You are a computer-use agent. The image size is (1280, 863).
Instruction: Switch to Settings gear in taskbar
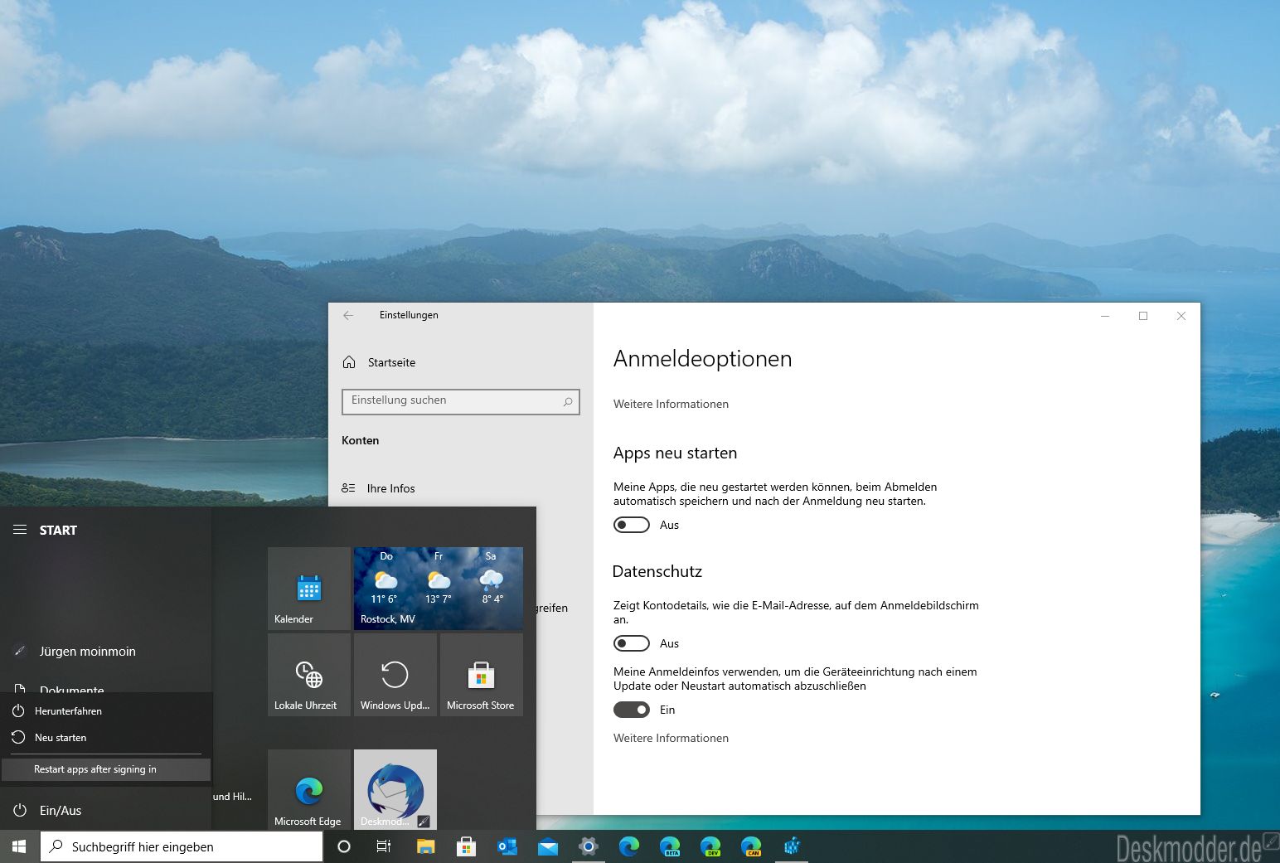[x=589, y=846]
